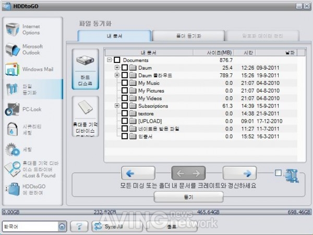
Task: Click the textore folder icon
Action: pyautogui.click(x=133, y=113)
